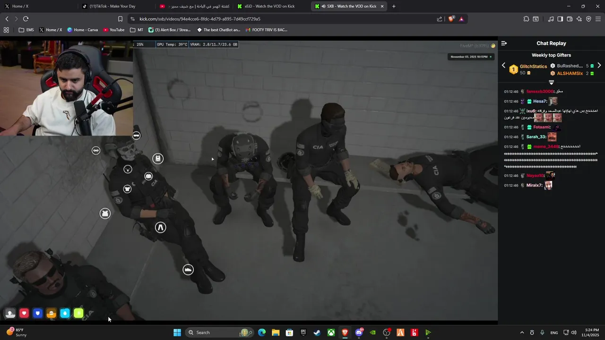Click the red heart health HUD icon
Viewport: 605px width, 340px height.
(24, 313)
